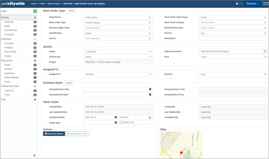Collapse the left sidebar with arrow icon
269x159 pixels.
[x=35, y=155]
